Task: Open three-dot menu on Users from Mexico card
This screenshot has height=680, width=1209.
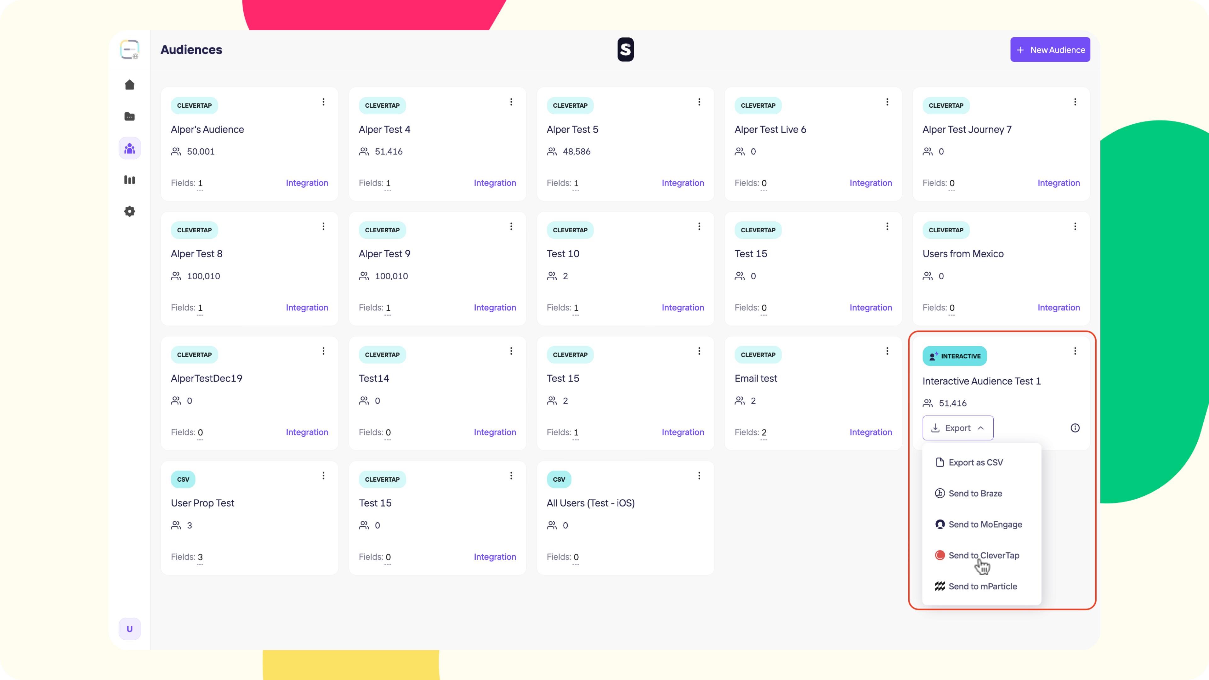Action: (1075, 227)
